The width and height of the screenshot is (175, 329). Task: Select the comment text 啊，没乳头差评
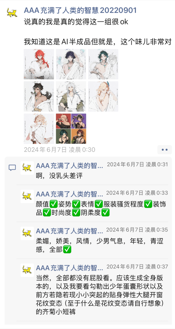coord(59,176)
